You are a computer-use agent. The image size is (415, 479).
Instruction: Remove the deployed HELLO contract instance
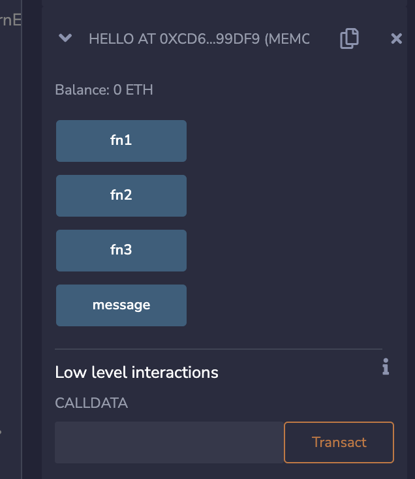coord(396,39)
